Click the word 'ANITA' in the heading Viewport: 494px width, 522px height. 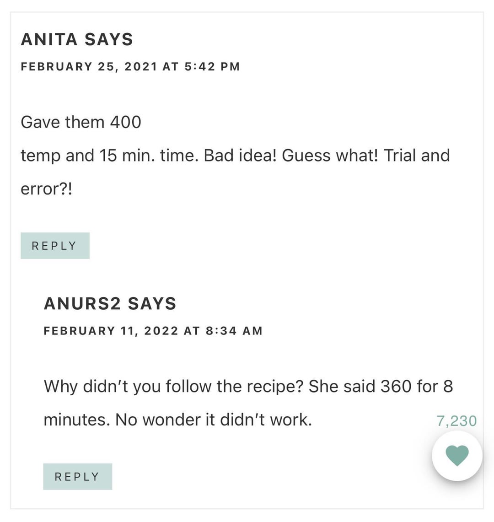pos(49,39)
